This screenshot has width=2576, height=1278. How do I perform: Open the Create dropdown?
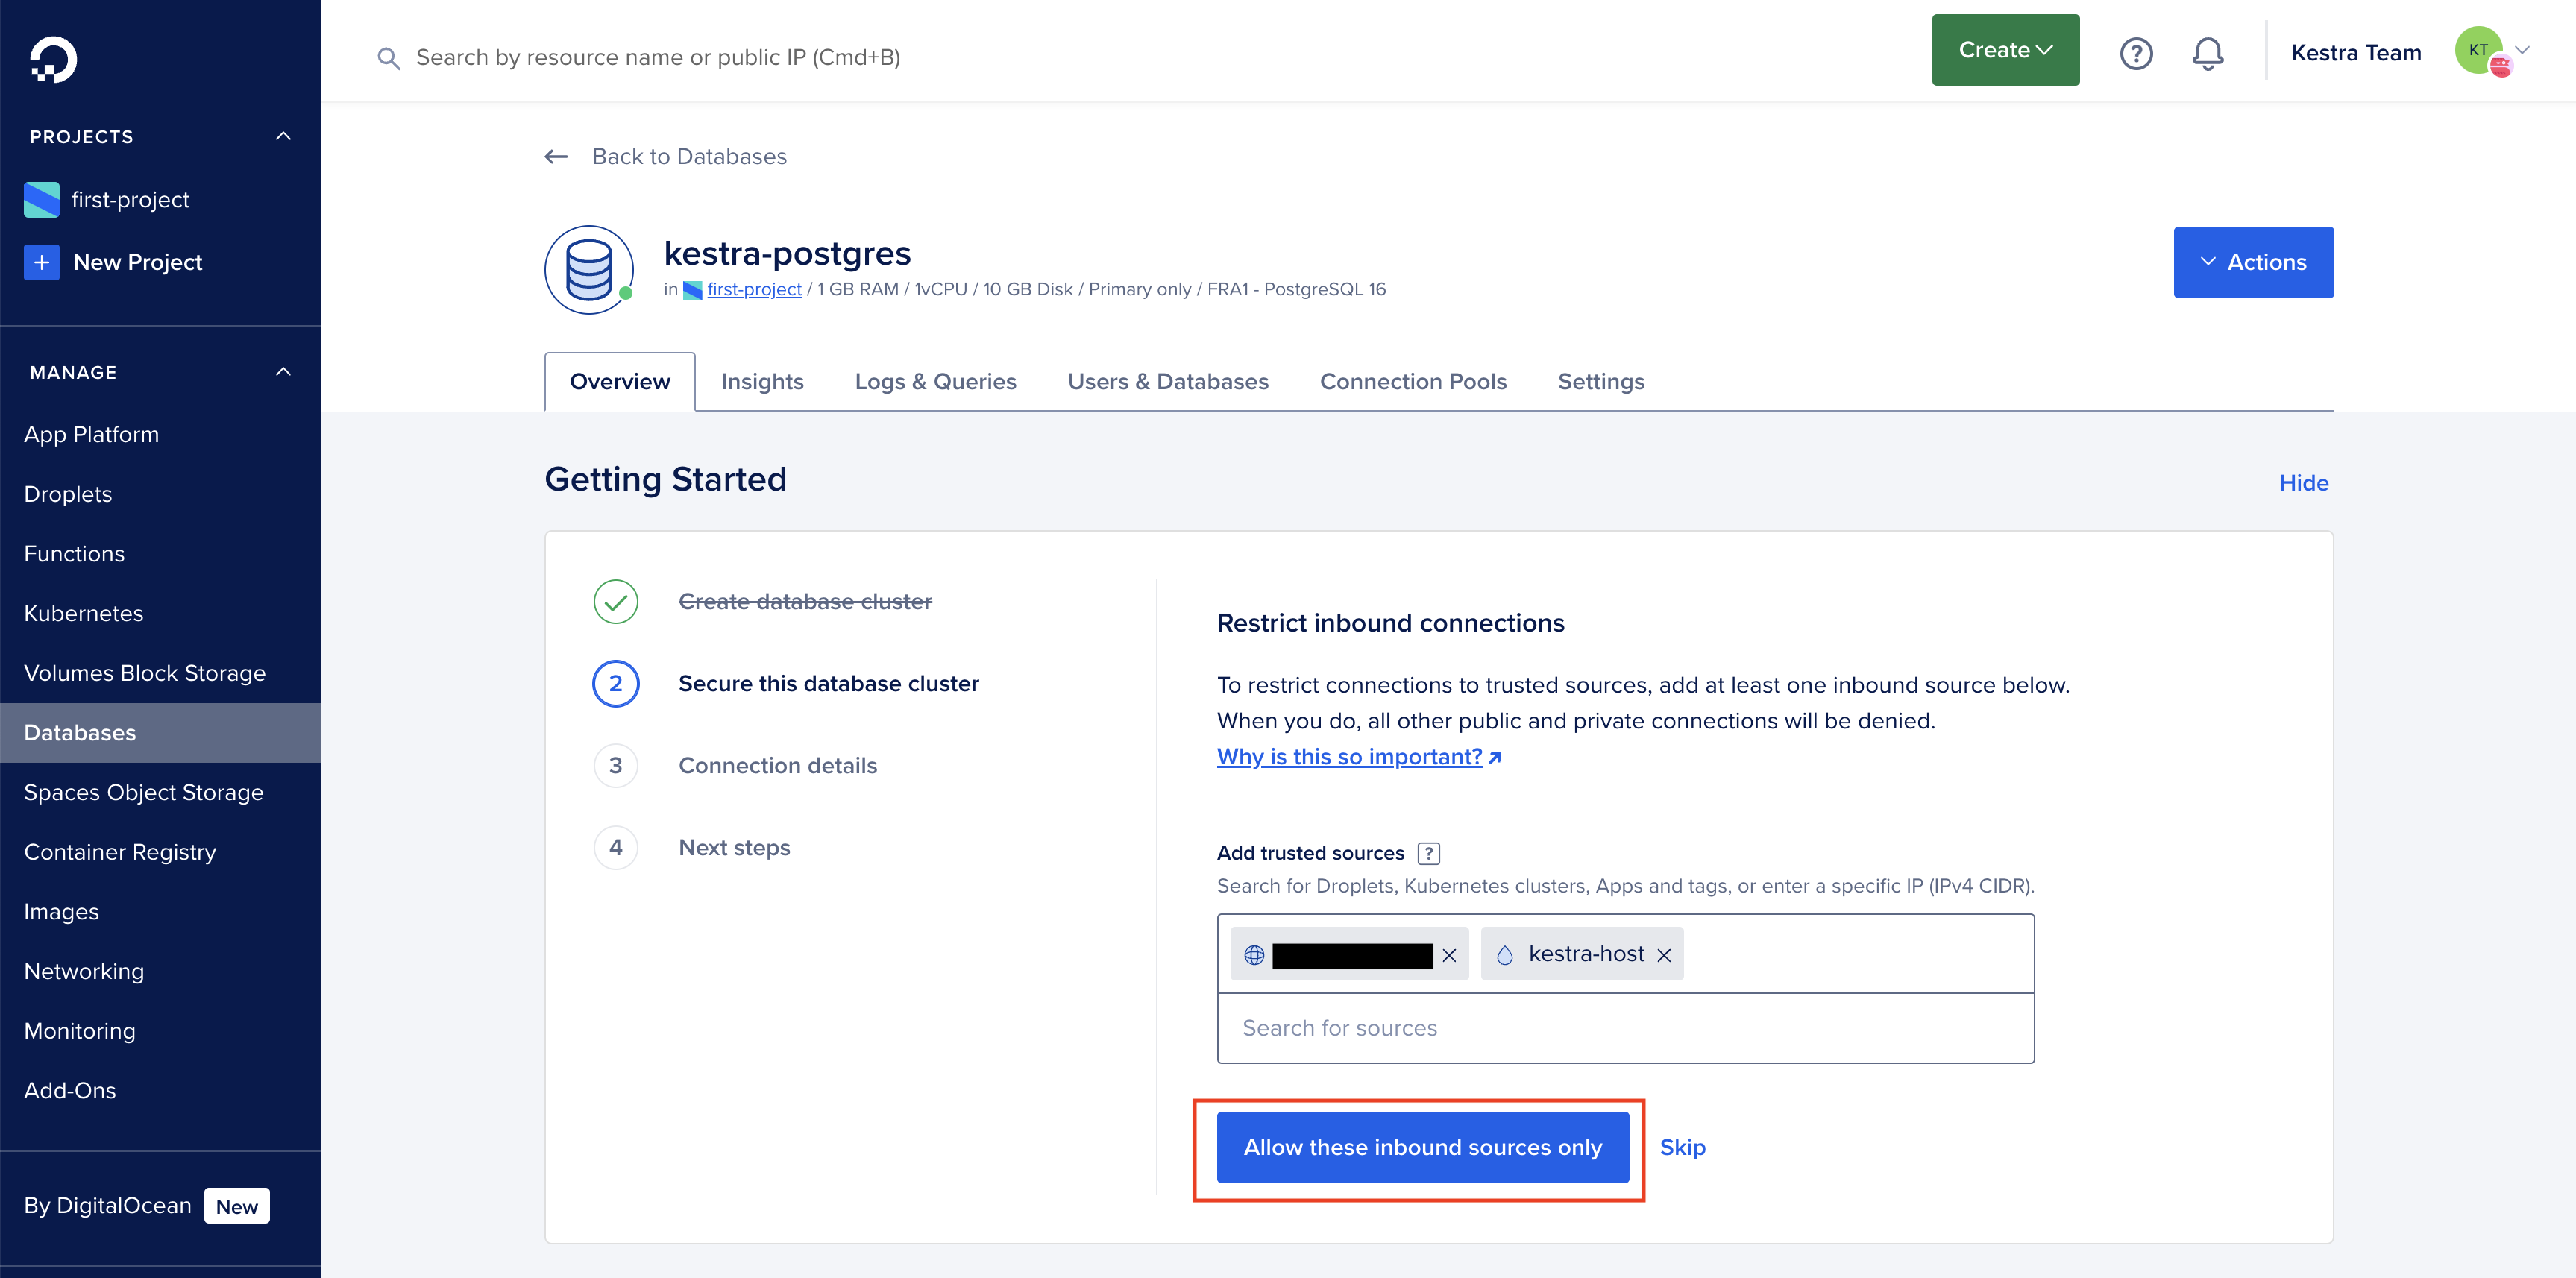(2004, 50)
